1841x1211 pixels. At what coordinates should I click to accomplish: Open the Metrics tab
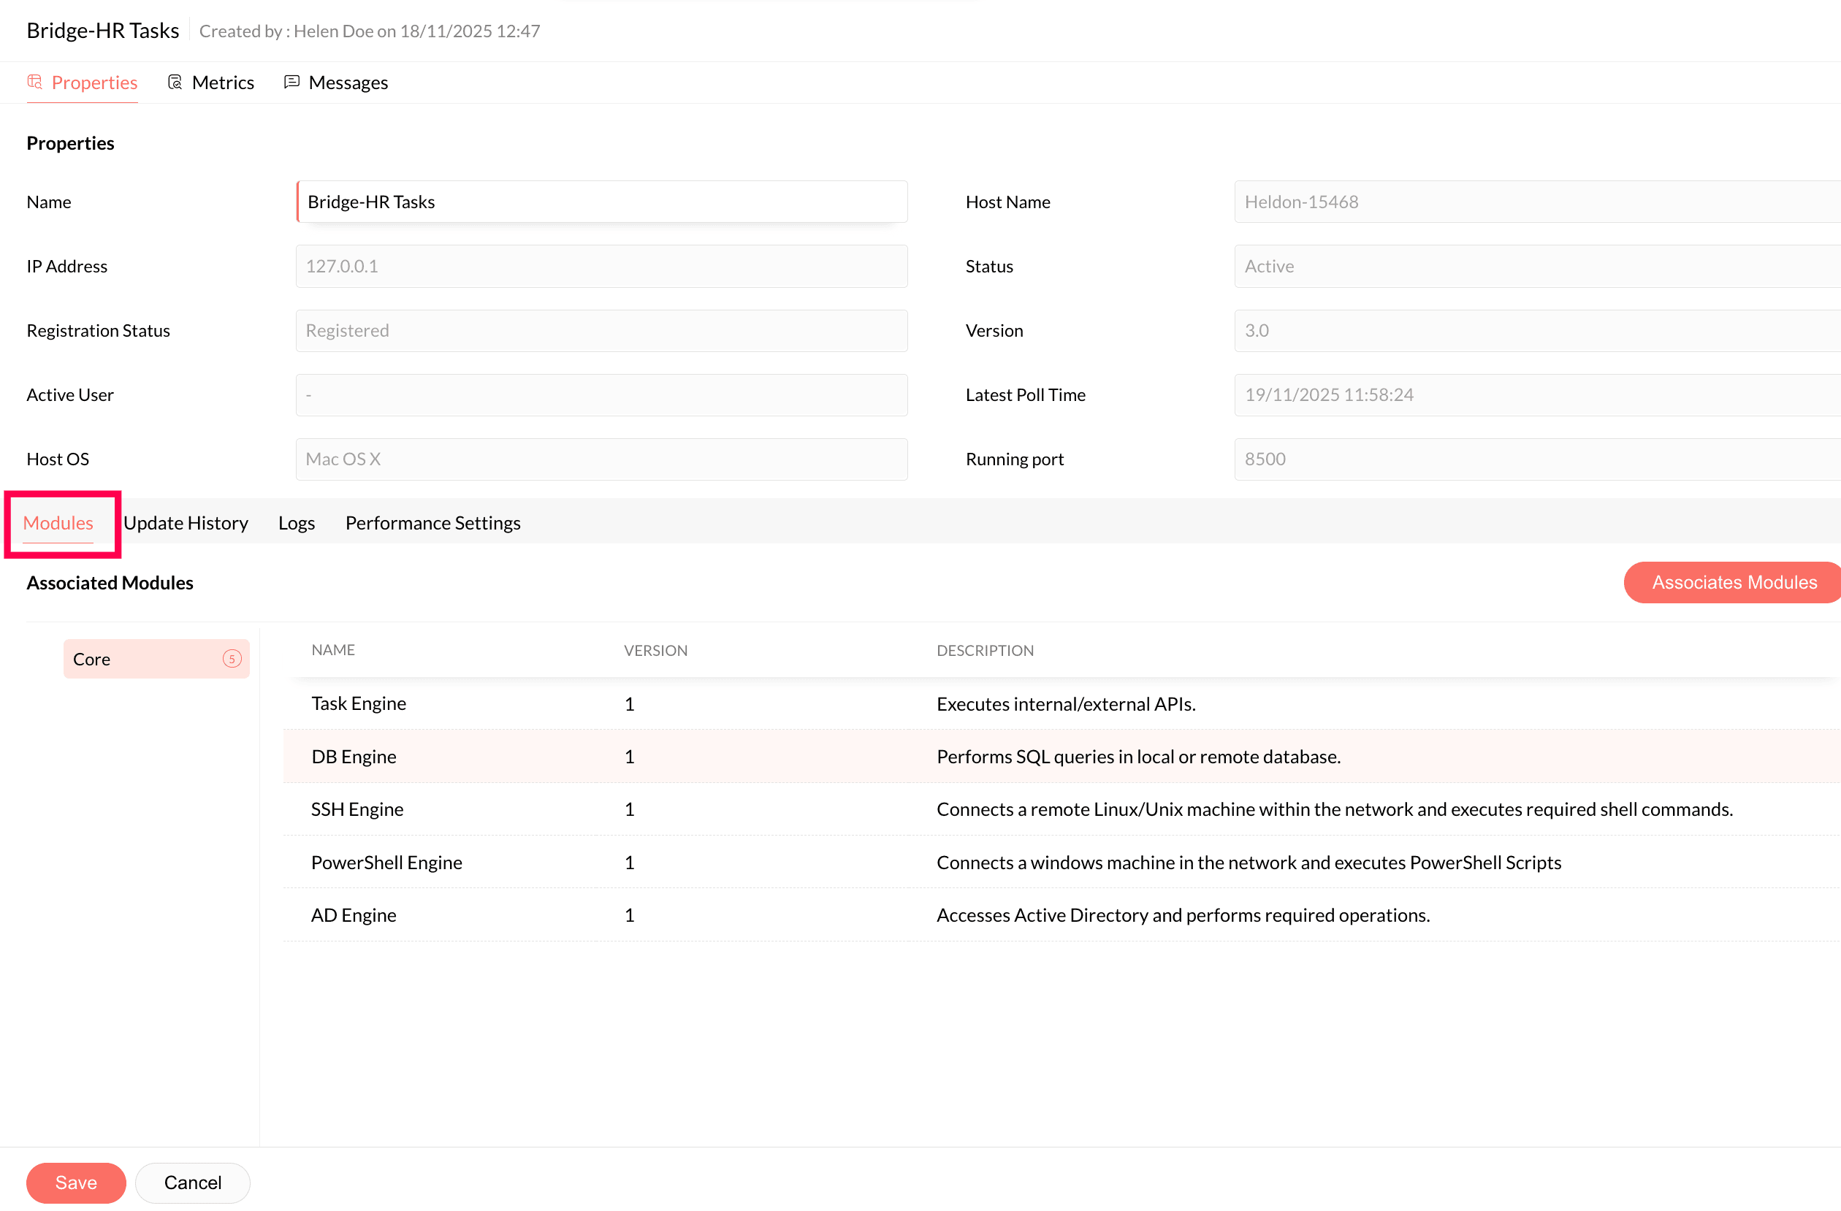(x=222, y=83)
